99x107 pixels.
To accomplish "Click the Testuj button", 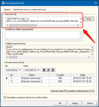I will click(88, 19).
